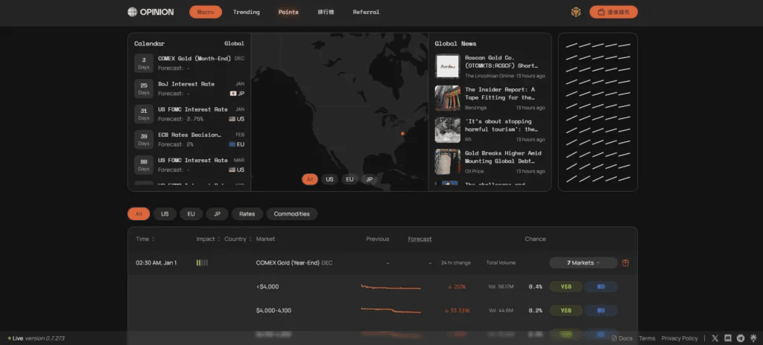Open the Global selector in Calendar

point(234,43)
